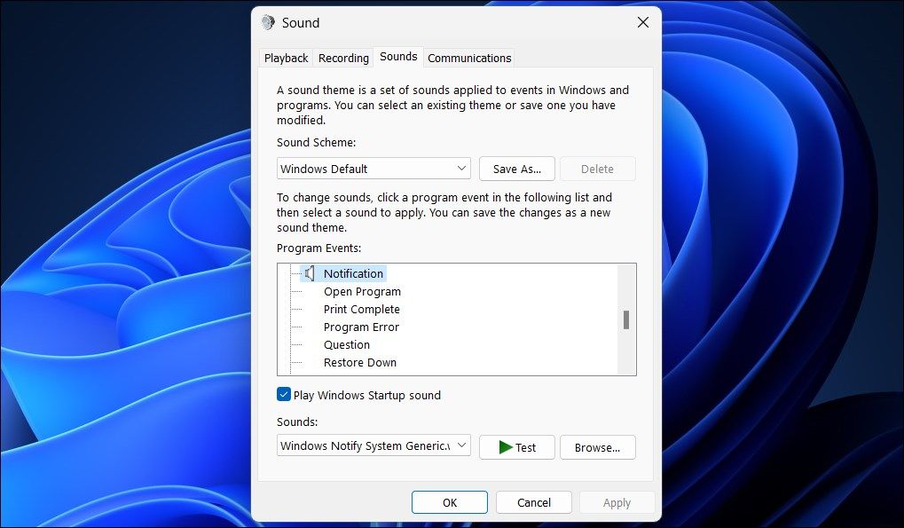
Task: Apply the current sound settings
Action: [617, 501]
